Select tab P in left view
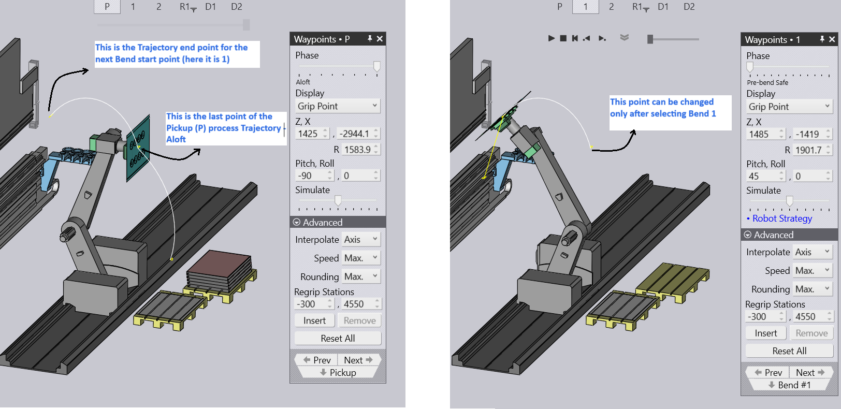The width and height of the screenshot is (841, 409). pyautogui.click(x=107, y=7)
